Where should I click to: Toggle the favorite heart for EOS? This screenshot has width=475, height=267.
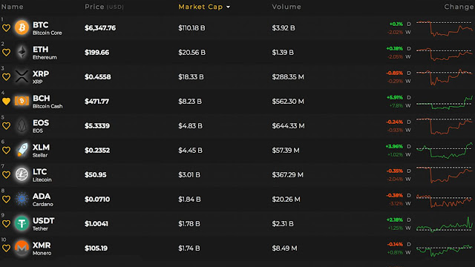[x=6, y=125]
